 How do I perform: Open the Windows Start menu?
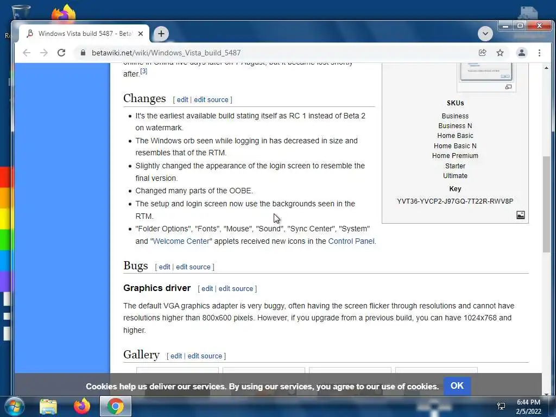pos(14,406)
